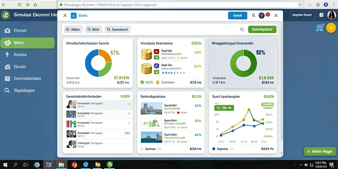
Task: Open the Bisins sidebar item
Action: pos(28,43)
